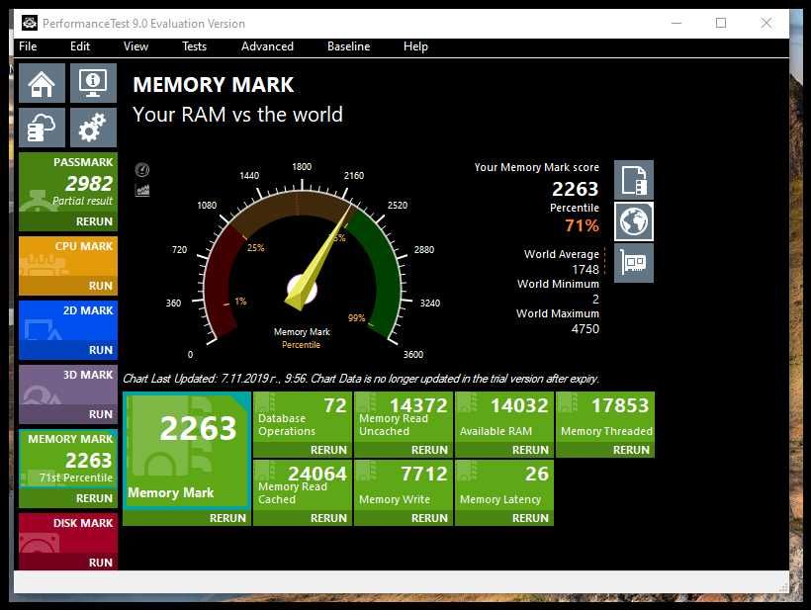Run the 2D Mark test

(100, 350)
